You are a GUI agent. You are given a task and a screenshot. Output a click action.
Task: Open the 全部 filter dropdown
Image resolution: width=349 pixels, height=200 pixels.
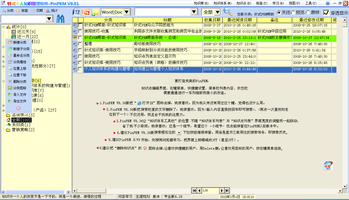point(217,12)
